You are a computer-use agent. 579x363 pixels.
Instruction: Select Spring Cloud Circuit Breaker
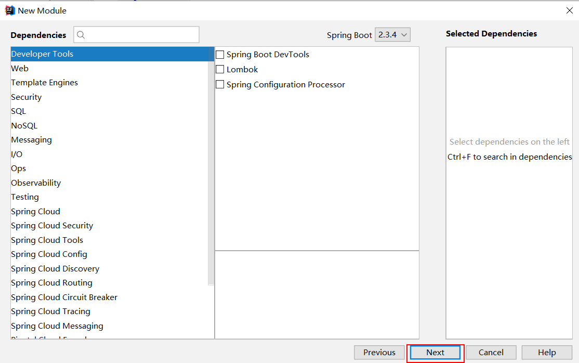tap(110, 297)
